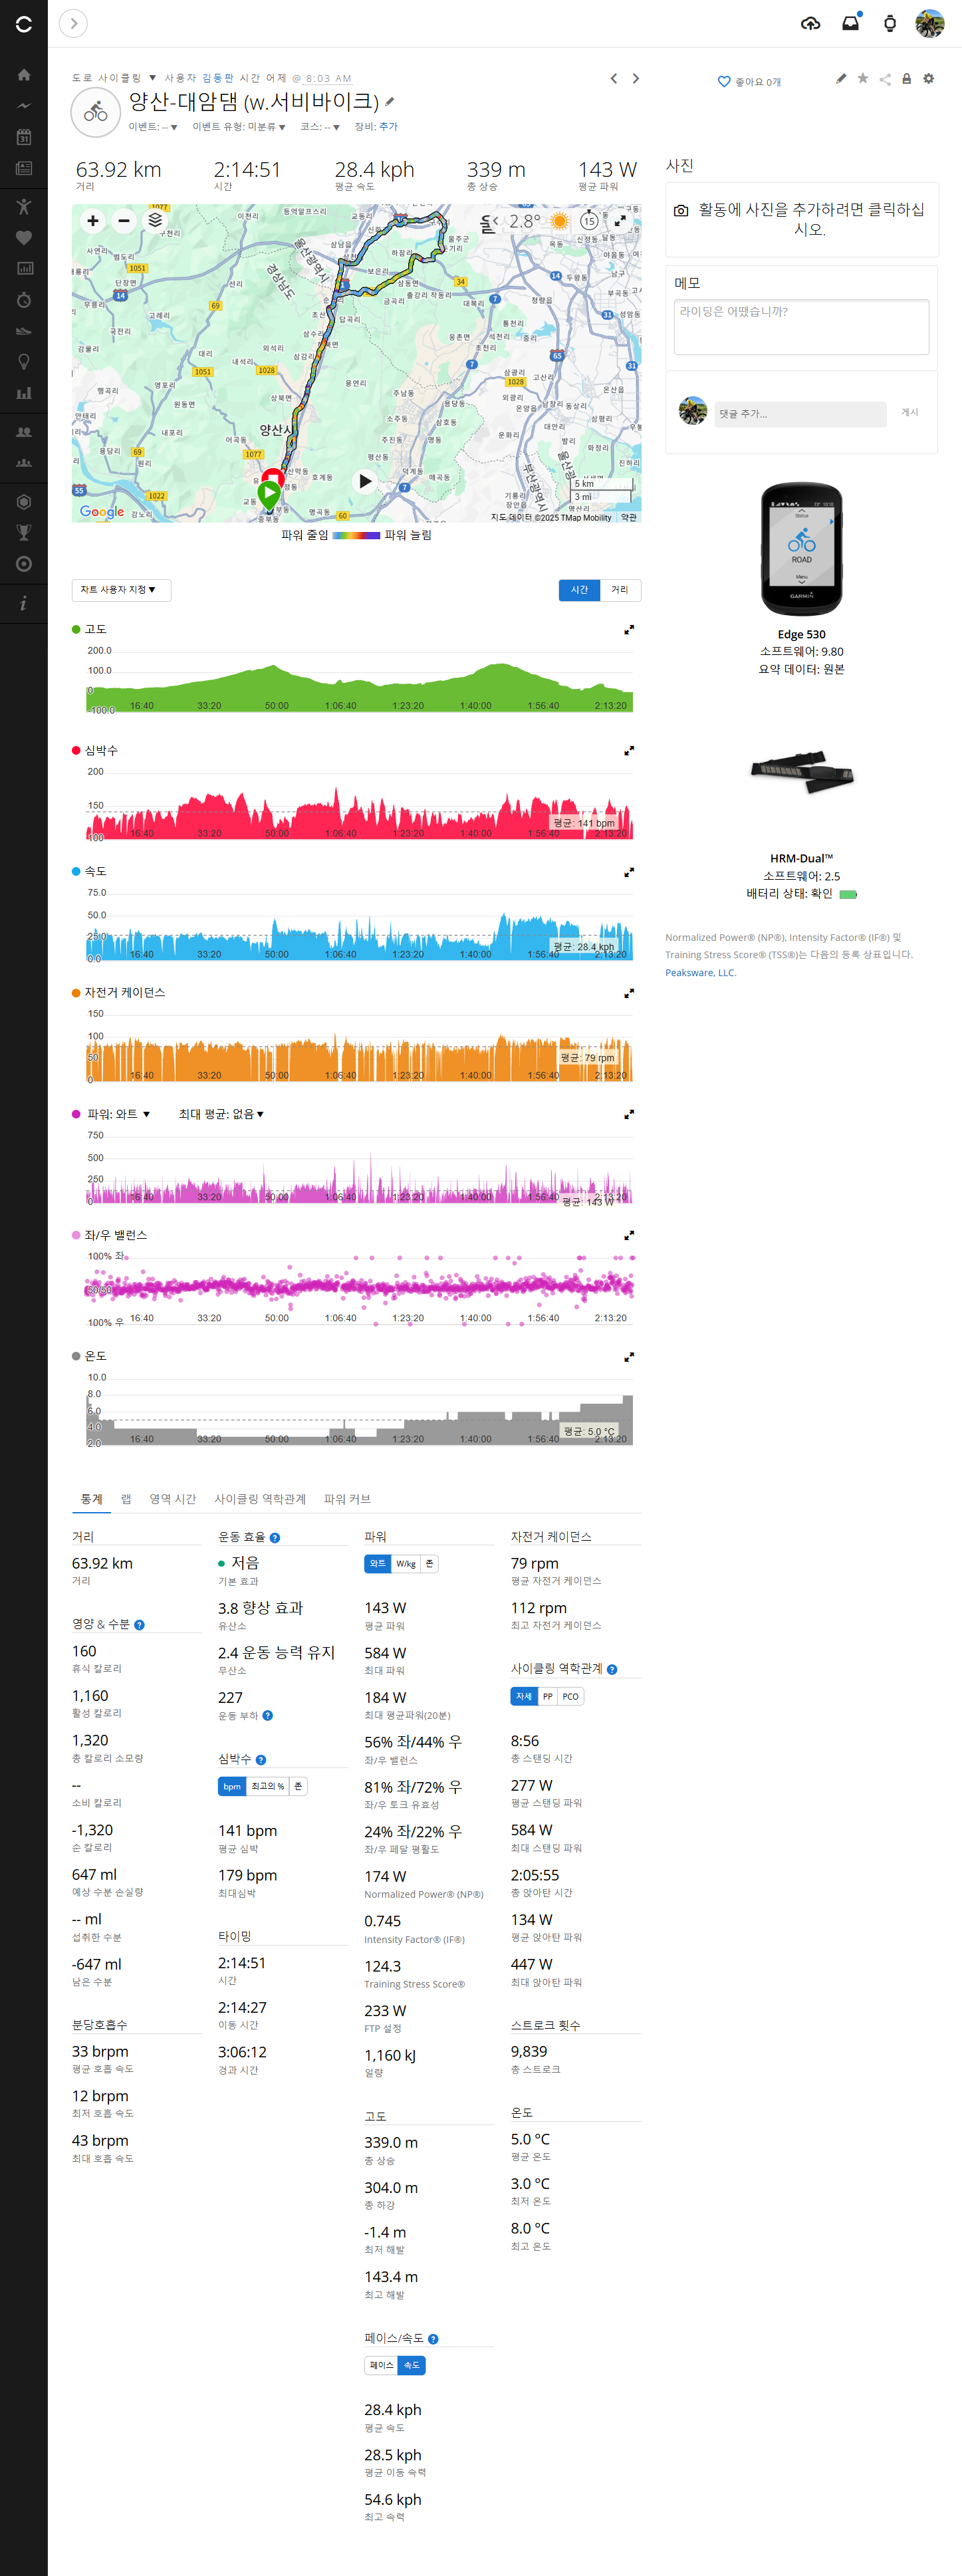The width and height of the screenshot is (962, 2576).
Task: Play the route animation on the map
Action: tap(366, 481)
